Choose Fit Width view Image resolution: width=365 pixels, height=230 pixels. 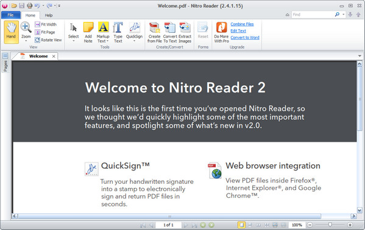(46, 24)
